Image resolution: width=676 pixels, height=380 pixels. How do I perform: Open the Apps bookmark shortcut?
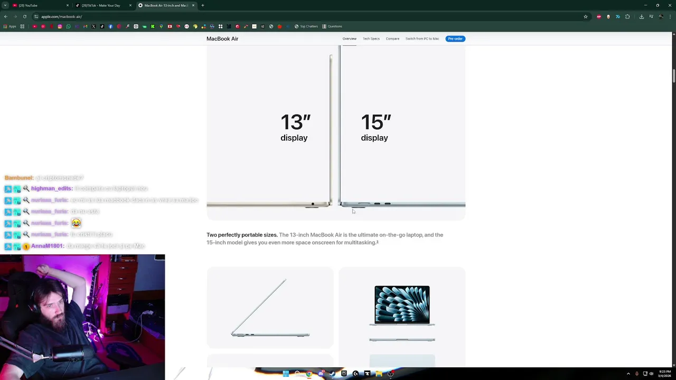pyautogui.click(x=9, y=26)
